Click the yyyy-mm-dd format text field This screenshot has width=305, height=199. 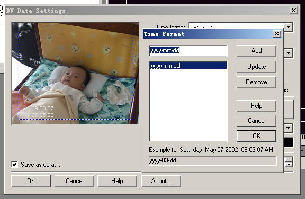click(x=188, y=51)
